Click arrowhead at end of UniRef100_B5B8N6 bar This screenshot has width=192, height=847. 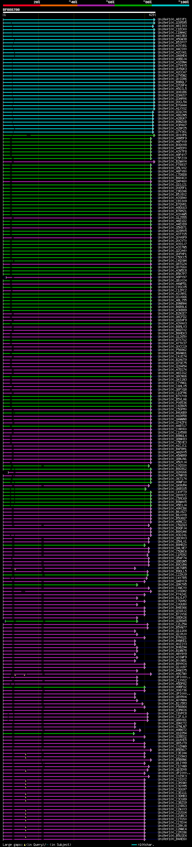click(151, 760)
